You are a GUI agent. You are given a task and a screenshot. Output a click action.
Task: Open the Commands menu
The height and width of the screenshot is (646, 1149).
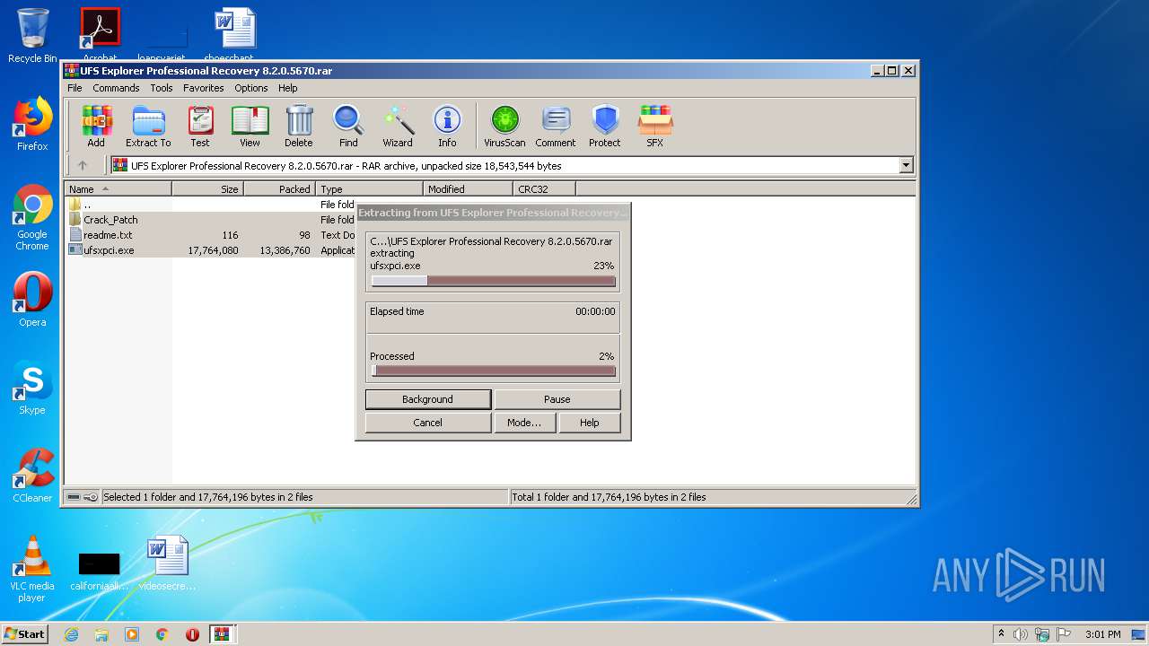116,88
